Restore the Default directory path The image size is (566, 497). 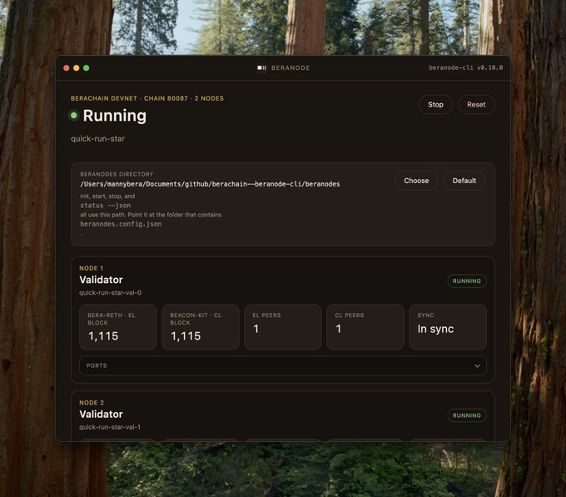coord(464,181)
